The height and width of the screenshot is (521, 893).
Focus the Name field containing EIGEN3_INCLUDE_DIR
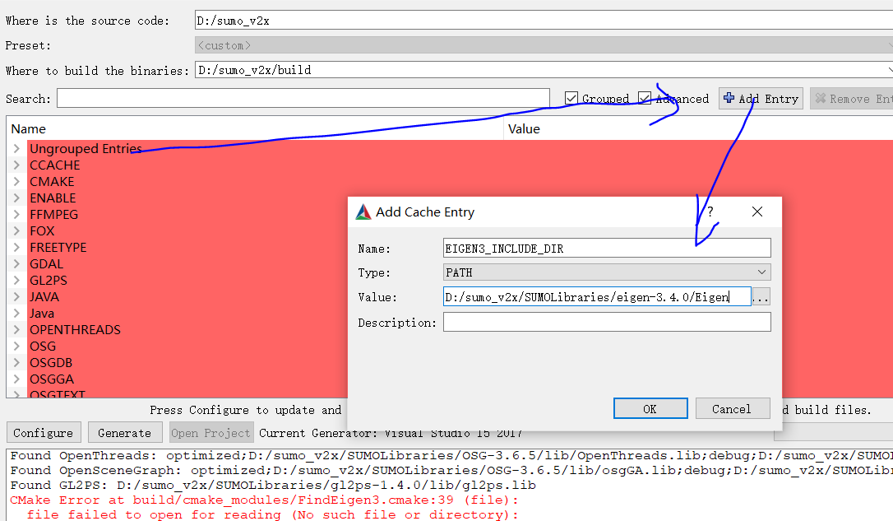pos(607,249)
